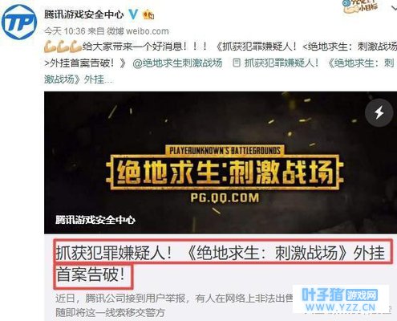Open the TP avatar of 腾讯游戏安全中心
Screen dimensions: 397x321
coord(18,22)
